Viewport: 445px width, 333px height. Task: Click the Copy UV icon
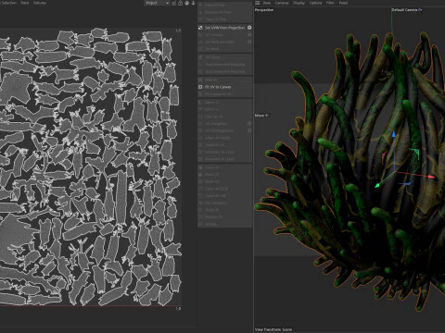tap(200, 167)
